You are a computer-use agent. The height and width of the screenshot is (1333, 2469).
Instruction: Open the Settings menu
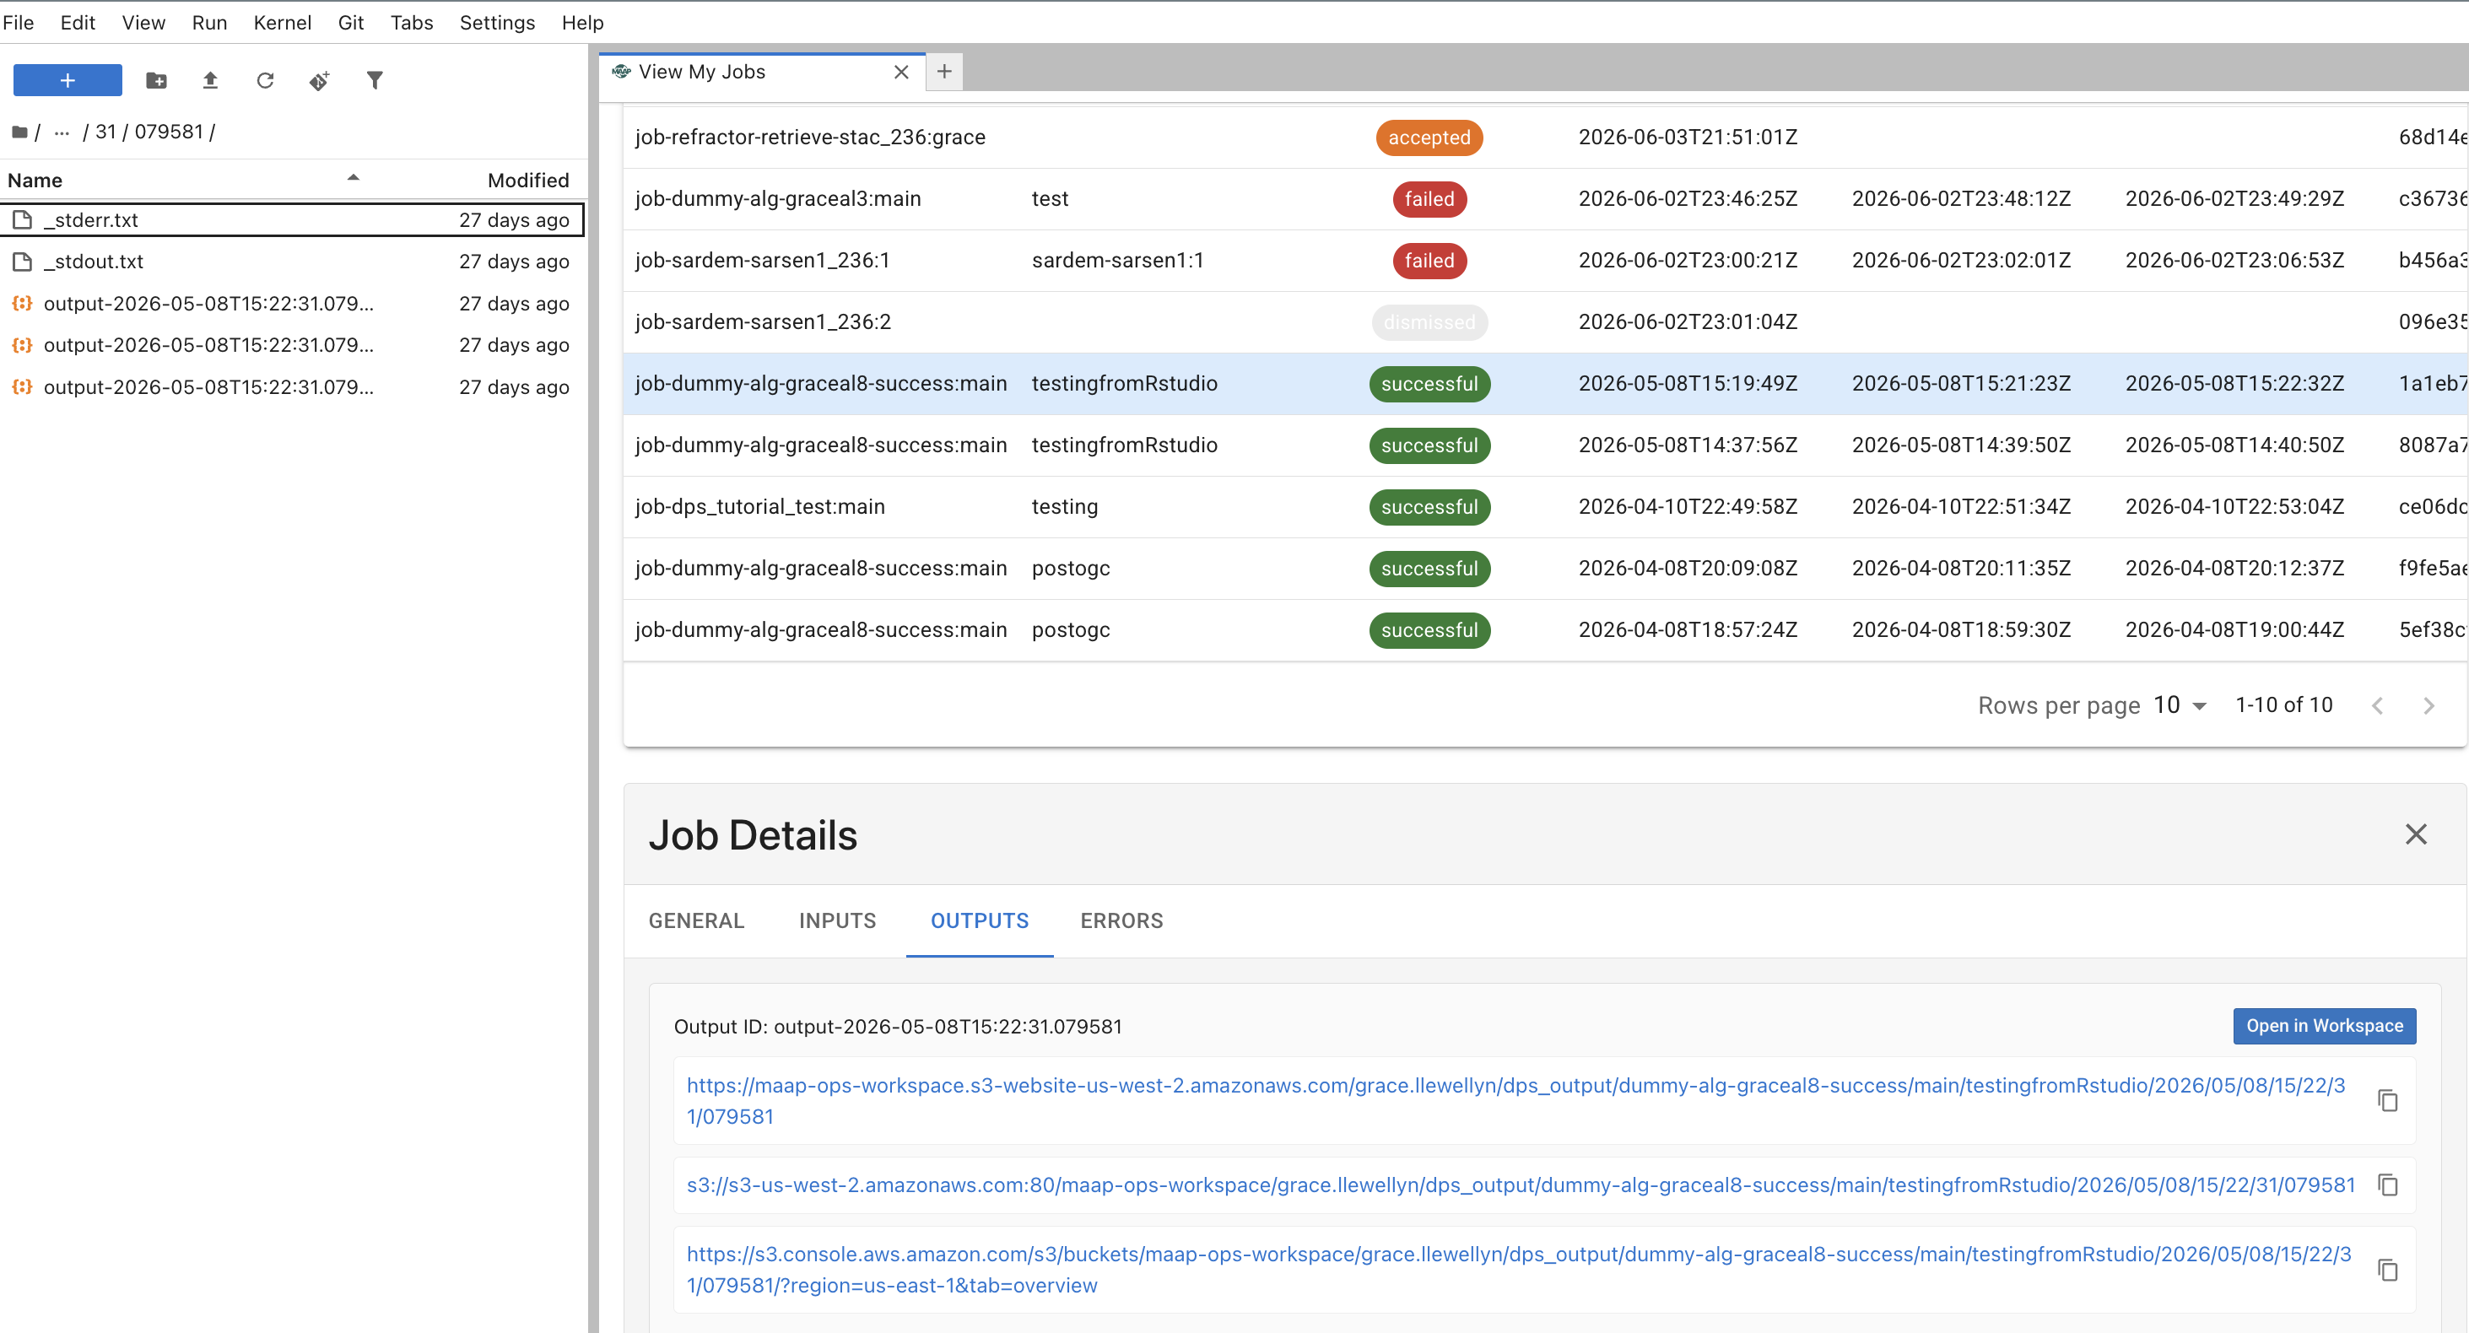[x=496, y=22]
